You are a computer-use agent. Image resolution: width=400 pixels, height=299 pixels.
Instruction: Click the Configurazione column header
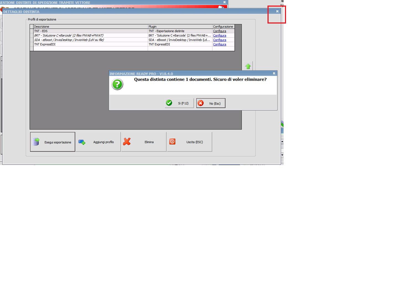tap(223, 27)
